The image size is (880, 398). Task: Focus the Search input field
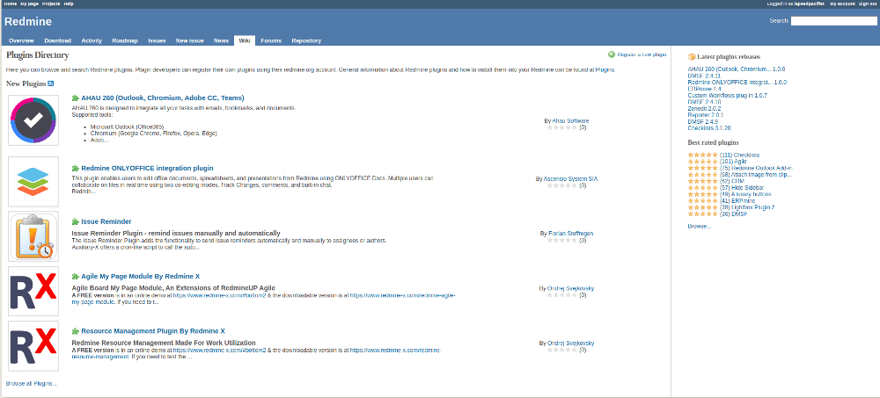tap(833, 21)
